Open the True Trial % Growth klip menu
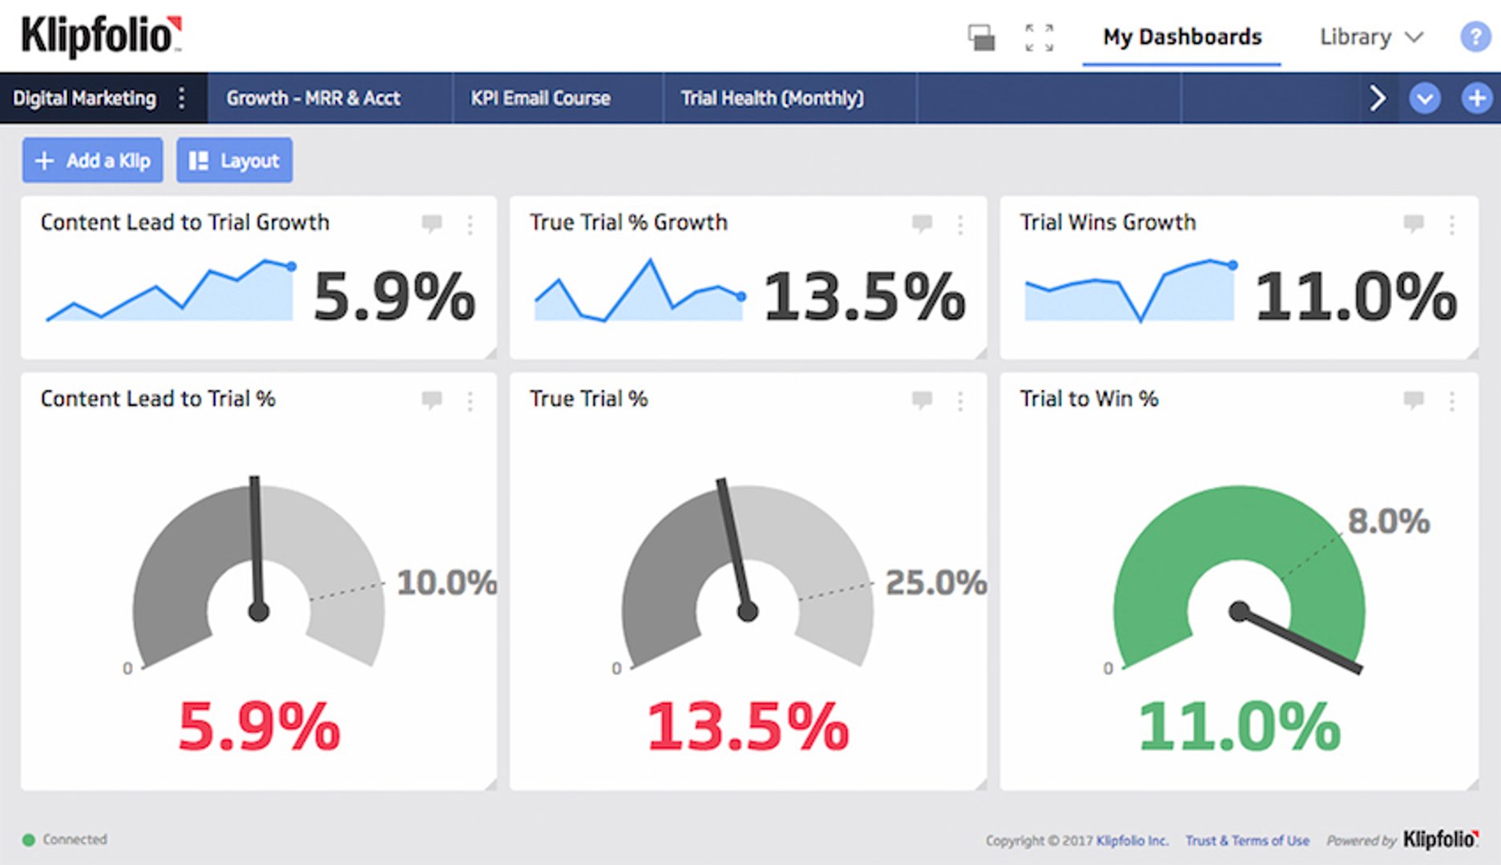The height and width of the screenshot is (865, 1501). 960,224
